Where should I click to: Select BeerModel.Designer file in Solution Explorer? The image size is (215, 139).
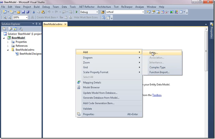29,54
